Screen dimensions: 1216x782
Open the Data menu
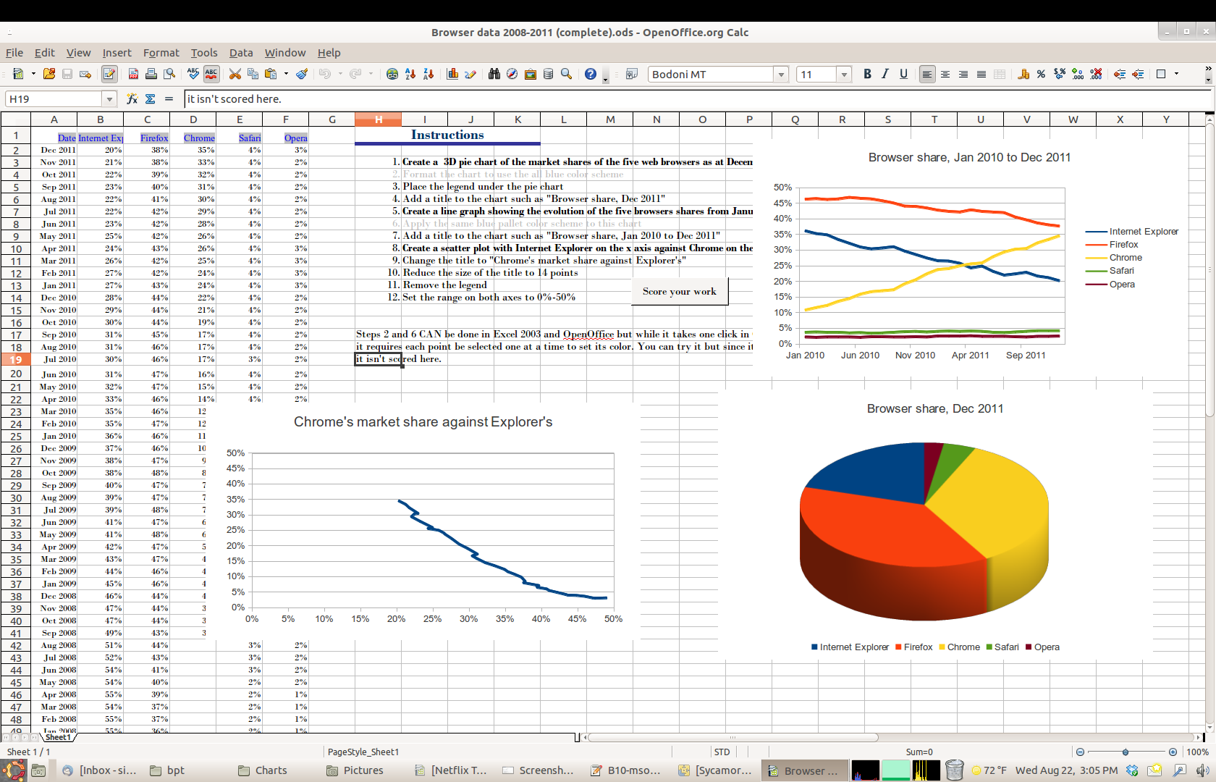click(x=241, y=52)
